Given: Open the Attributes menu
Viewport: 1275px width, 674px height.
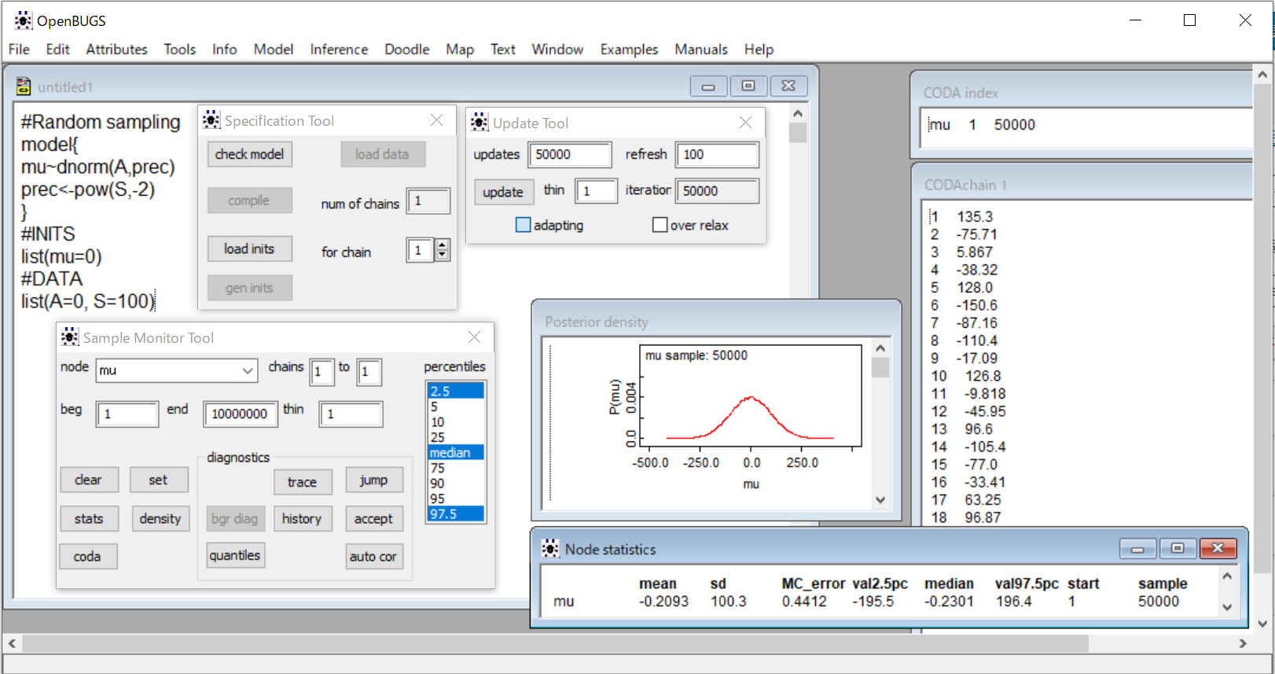Looking at the screenshot, I should point(116,49).
